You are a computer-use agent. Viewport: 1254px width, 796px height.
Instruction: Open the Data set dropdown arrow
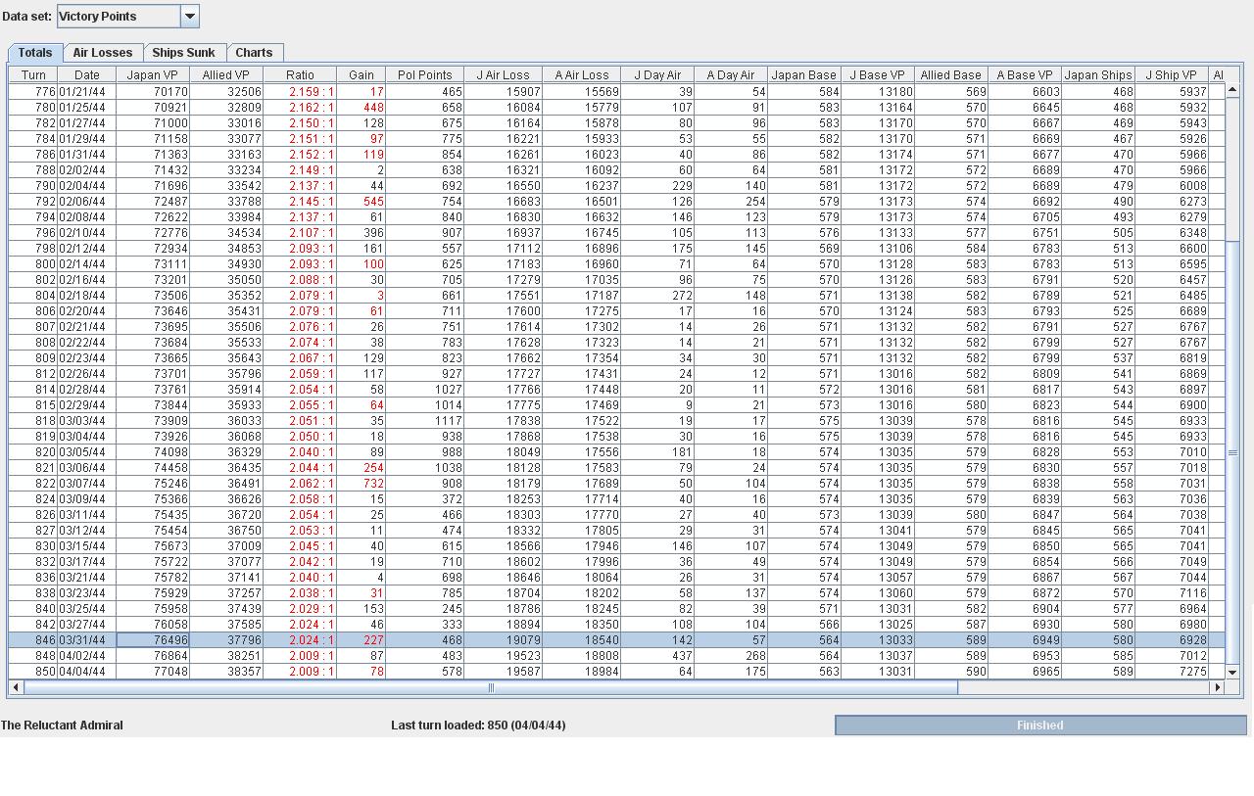pyautogui.click(x=190, y=16)
